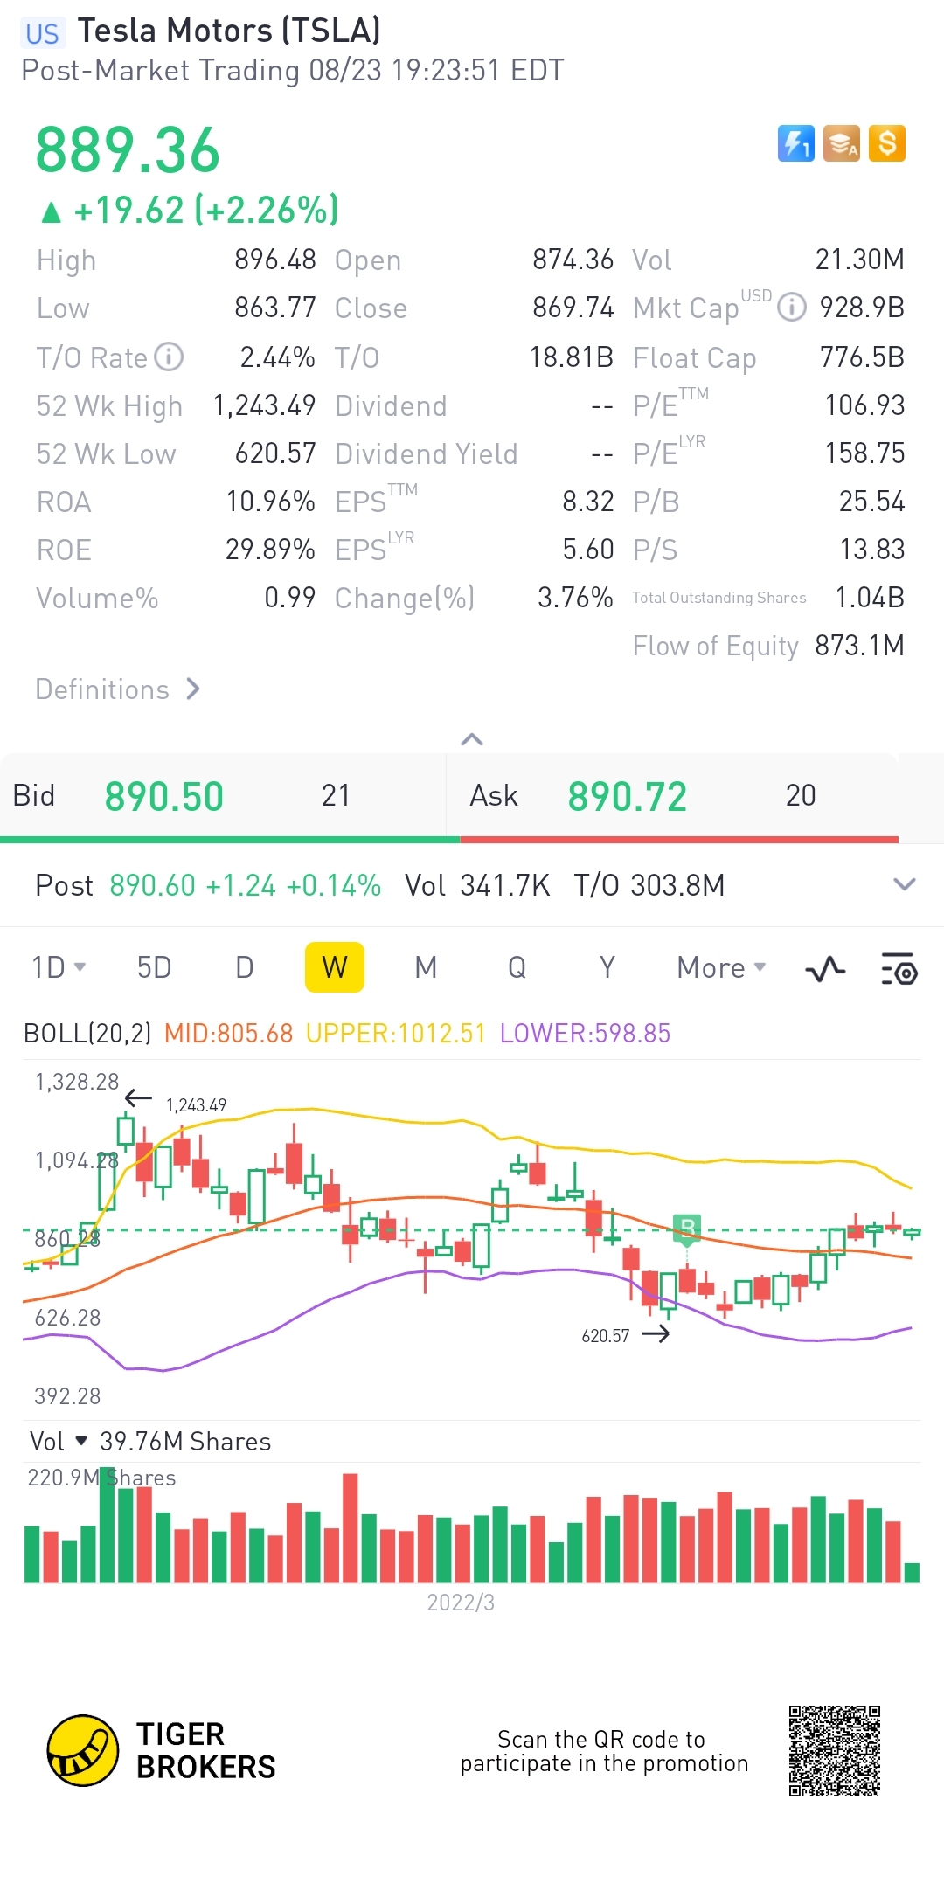This screenshot has width=944, height=1883.
Task: Open the chart settings list icon
Action: pyautogui.click(x=899, y=968)
